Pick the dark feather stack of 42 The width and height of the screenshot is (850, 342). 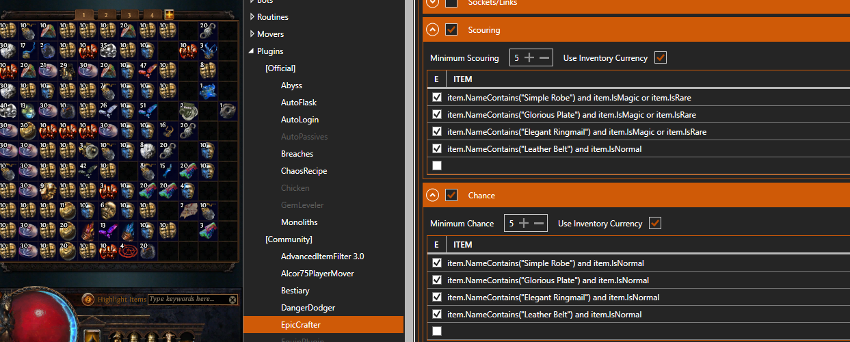90,170
